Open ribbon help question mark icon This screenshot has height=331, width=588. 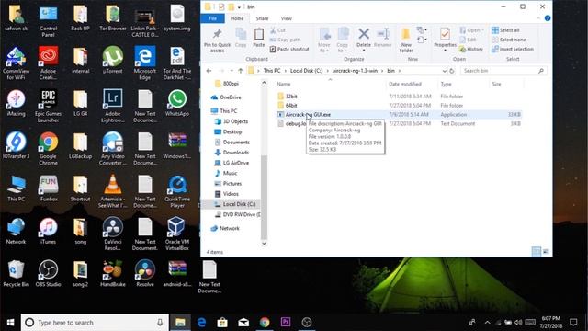548,18
